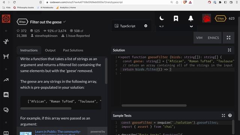Switch to the Output tab
The image size is (240, 135).
[50, 50]
